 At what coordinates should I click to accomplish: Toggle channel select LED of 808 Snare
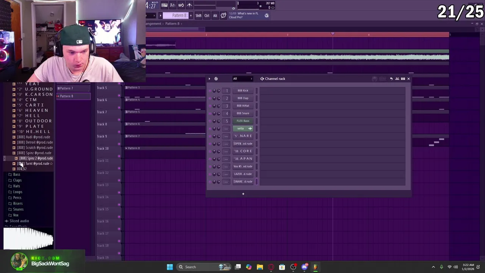tap(257, 113)
